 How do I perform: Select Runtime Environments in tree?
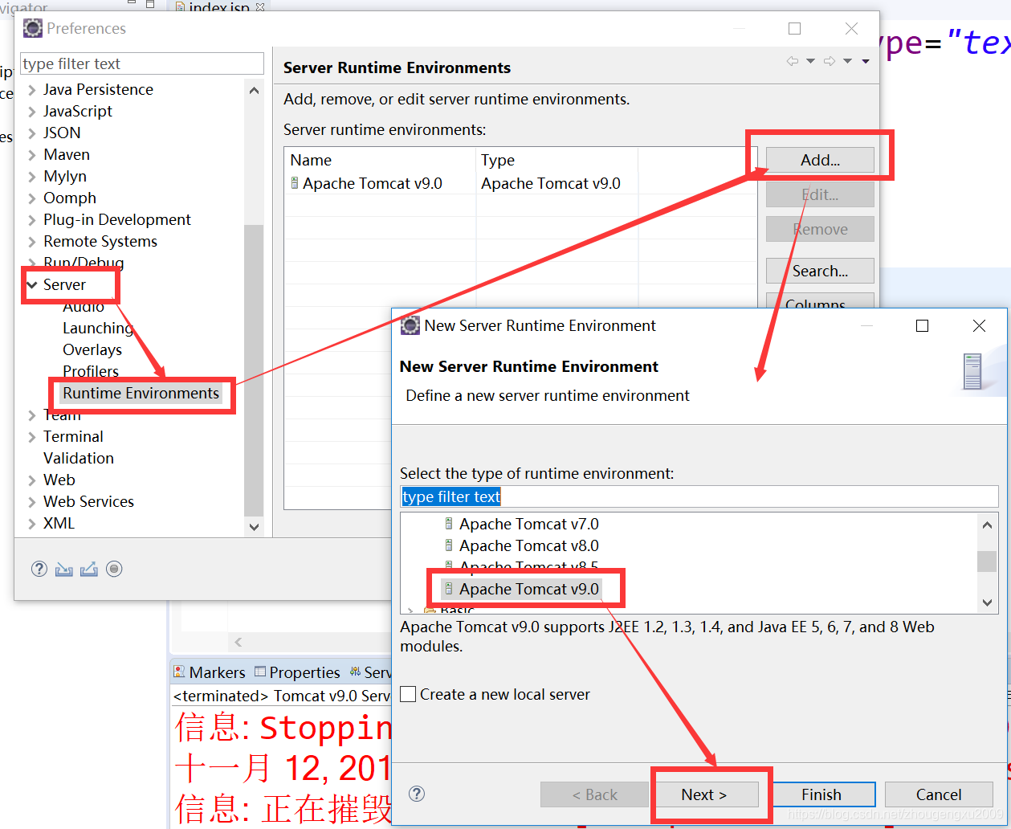[x=141, y=393]
